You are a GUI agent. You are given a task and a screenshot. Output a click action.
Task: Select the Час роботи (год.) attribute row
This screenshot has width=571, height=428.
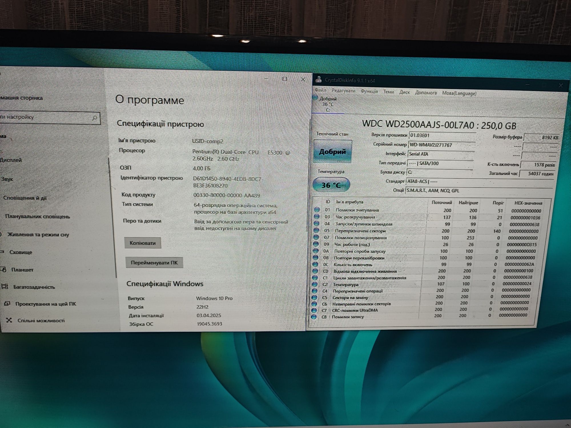427,245
